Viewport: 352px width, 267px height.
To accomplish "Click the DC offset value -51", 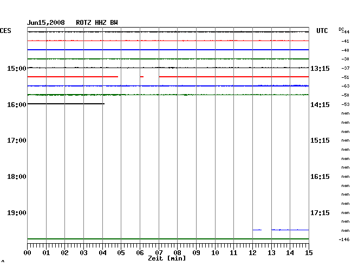I will pyautogui.click(x=346, y=77).
